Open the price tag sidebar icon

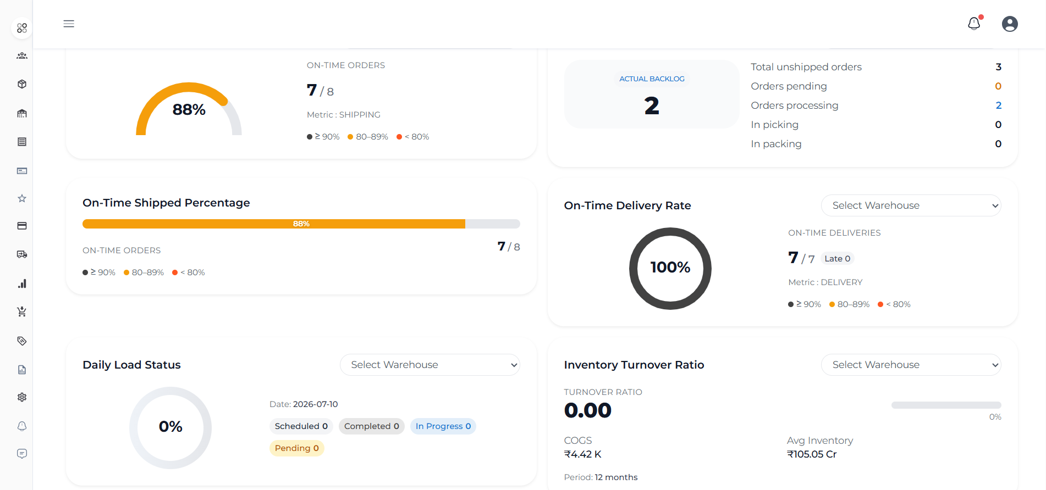pos(22,341)
